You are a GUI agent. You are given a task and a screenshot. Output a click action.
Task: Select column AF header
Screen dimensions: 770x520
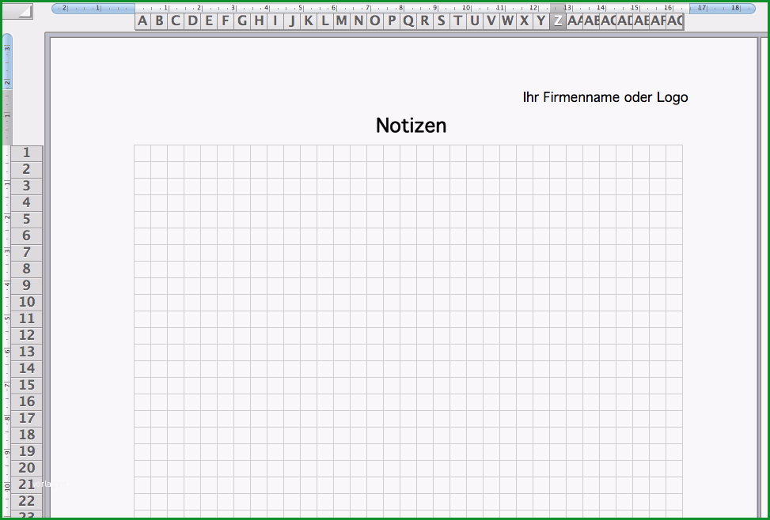click(x=658, y=21)
